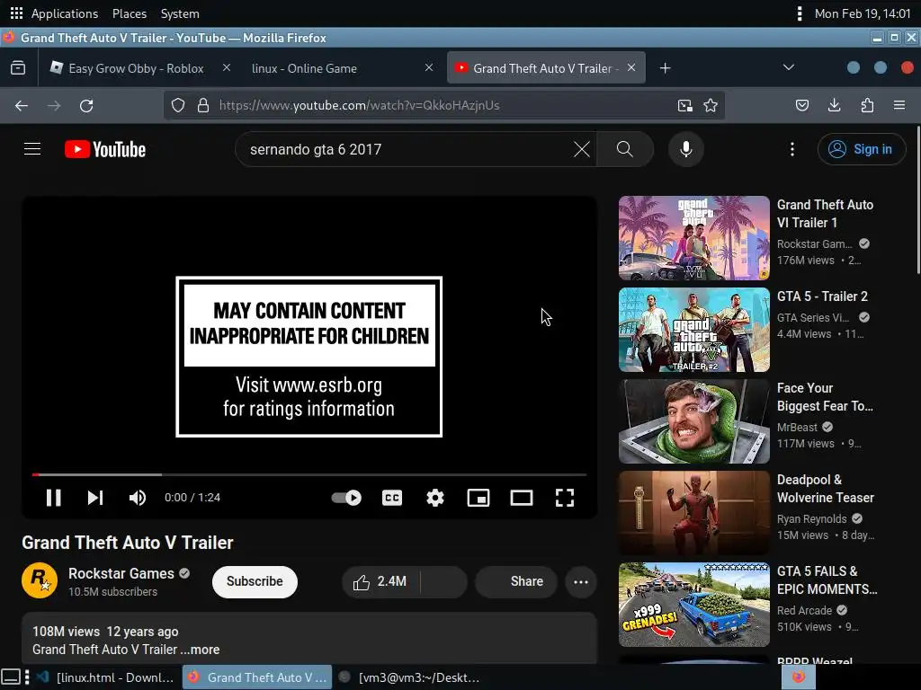The image size is (921, 690).
Task: Enable miniplayer mode
Action: click(x=478, y=498)
